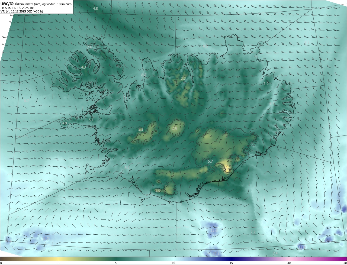Screen dimensions: 347x265
Task: Click the faint 9.3 value label
Action: click(307, 42)
